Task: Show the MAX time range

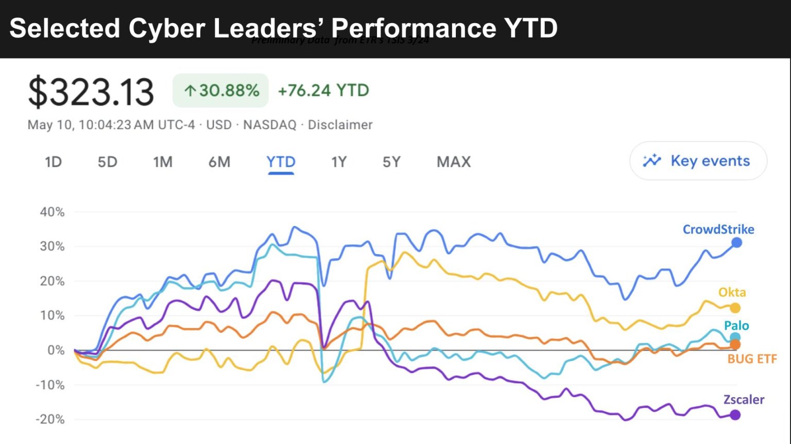Action: [454, 162]
